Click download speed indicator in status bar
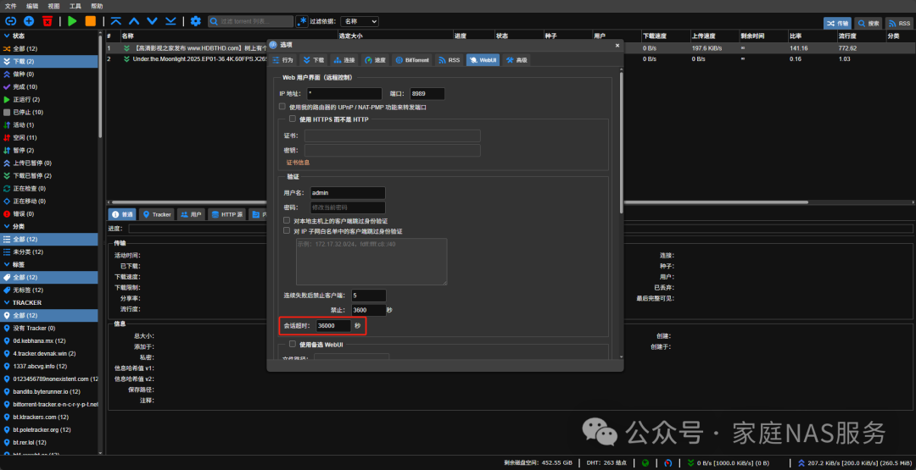This screenshot has width=916, height=470. (730, 463)
